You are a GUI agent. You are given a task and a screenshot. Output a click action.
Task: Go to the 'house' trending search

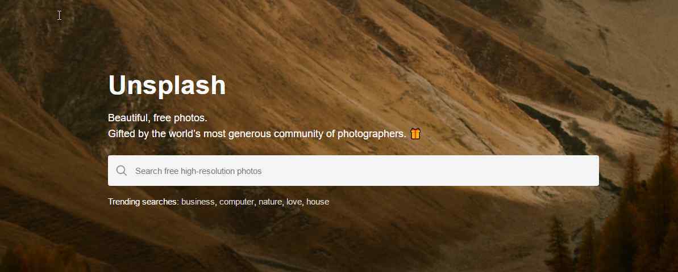(x=318, y=202)
